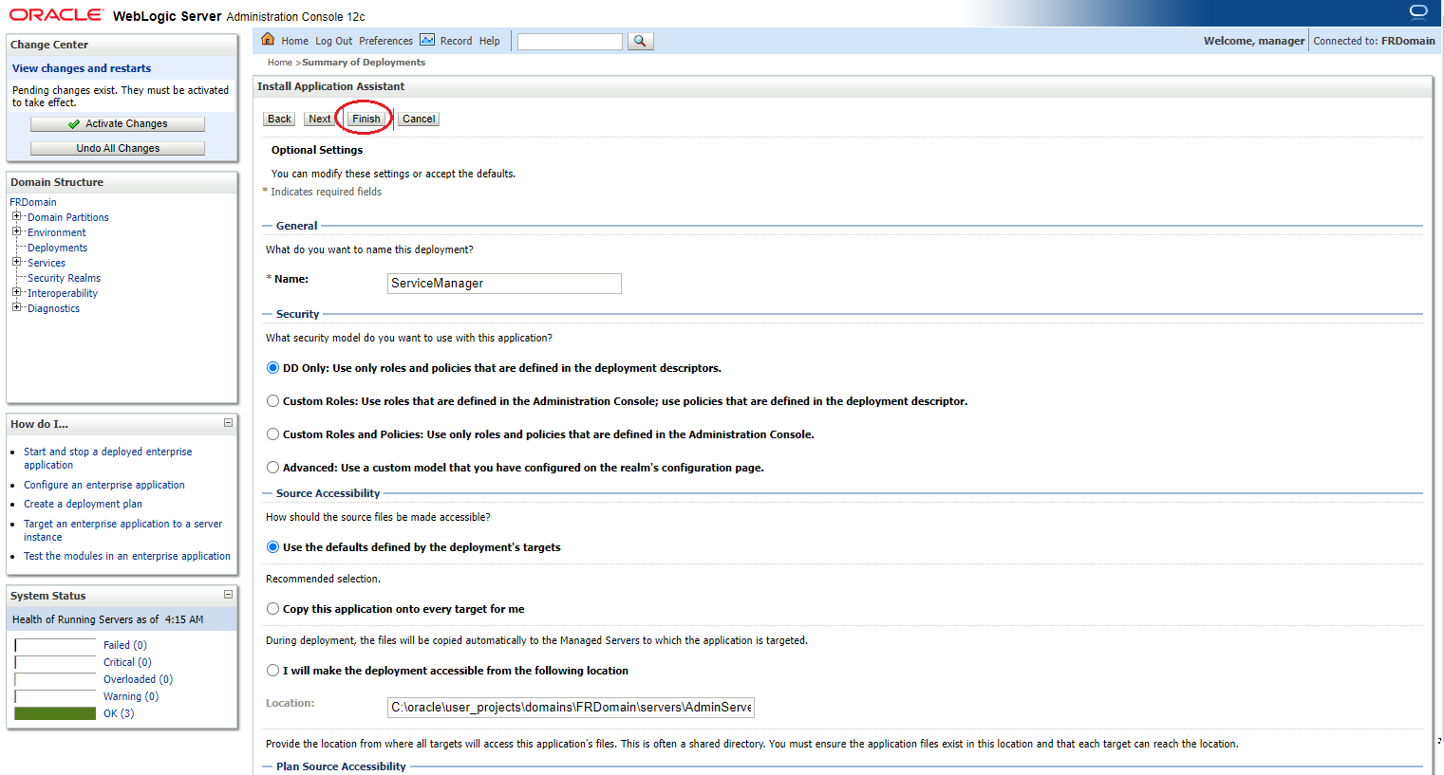Click Summary of Deployments breadcrumb
The height and width of the screenshot is (775, 1444).
[364, 63]
